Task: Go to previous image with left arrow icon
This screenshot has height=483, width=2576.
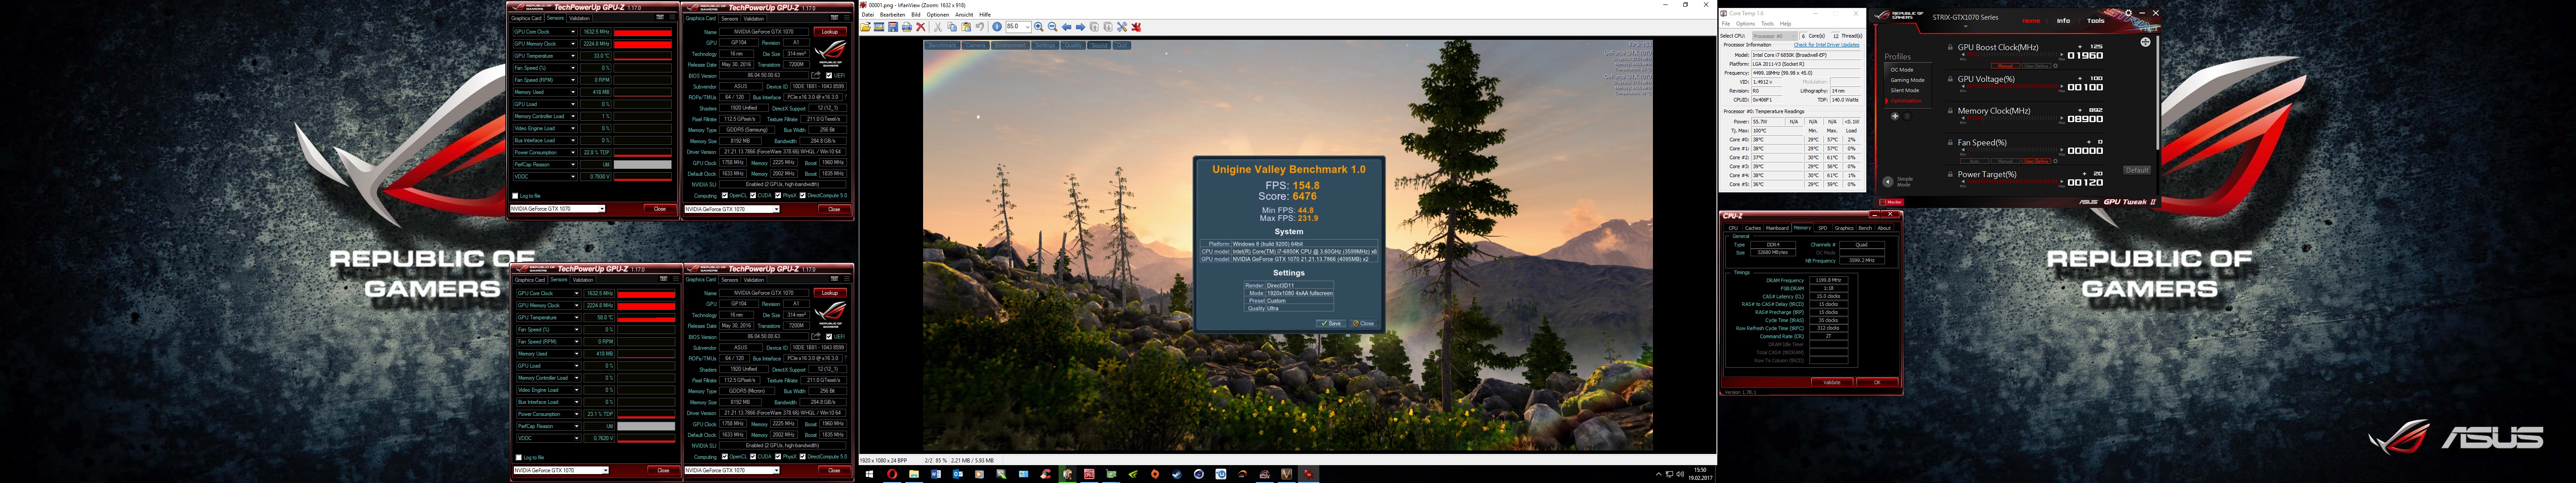Action: [x=1066, y=27]
